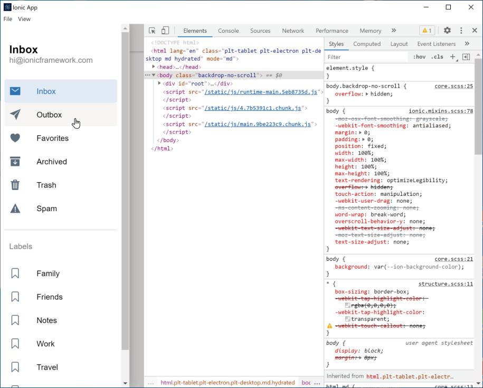Switch to the Network tab
483x388 pixels.
pyautogui.click(x=293, y=31)
